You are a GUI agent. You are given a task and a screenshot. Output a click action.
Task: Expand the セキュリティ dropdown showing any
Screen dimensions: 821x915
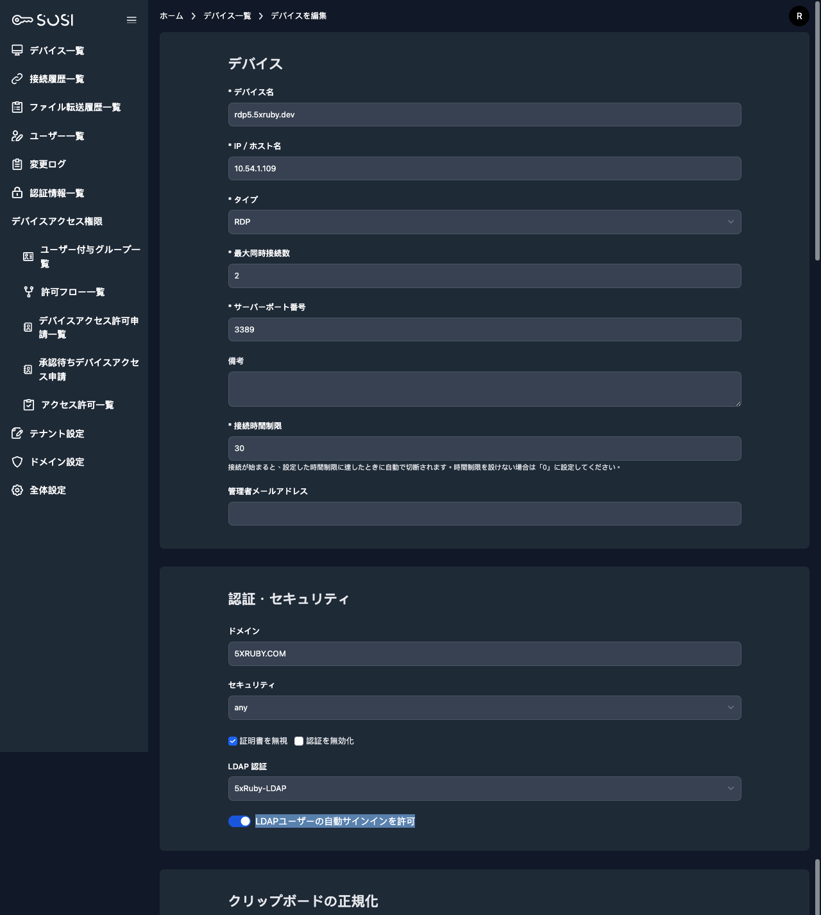click(484, 708)
